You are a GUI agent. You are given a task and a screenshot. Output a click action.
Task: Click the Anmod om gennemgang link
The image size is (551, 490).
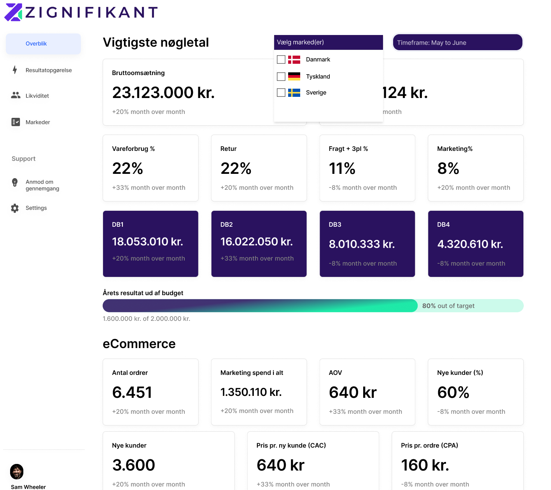pyautogui.click(x=43, y=186)
